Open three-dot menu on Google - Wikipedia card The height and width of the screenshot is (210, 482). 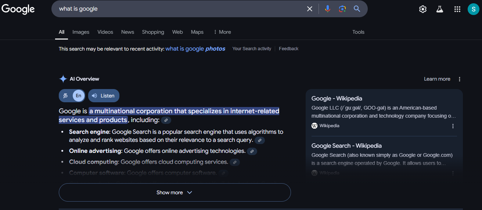453,126
